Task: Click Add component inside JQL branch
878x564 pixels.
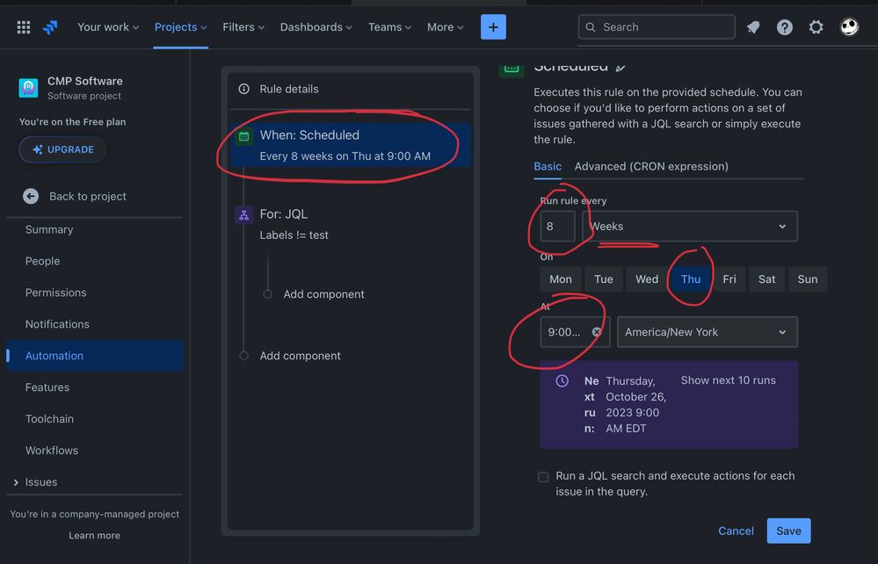Action: pos(323,294)
